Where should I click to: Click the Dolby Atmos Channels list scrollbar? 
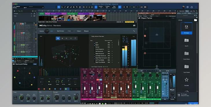pos(119,43)
